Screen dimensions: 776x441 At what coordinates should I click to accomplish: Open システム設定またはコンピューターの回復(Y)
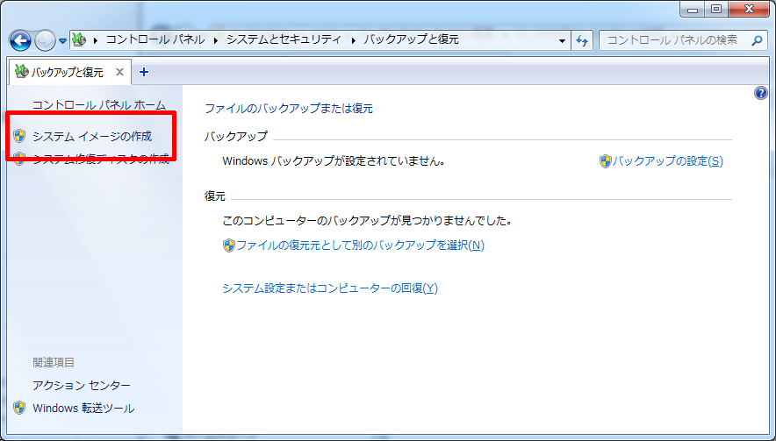(x=329, y=288)
